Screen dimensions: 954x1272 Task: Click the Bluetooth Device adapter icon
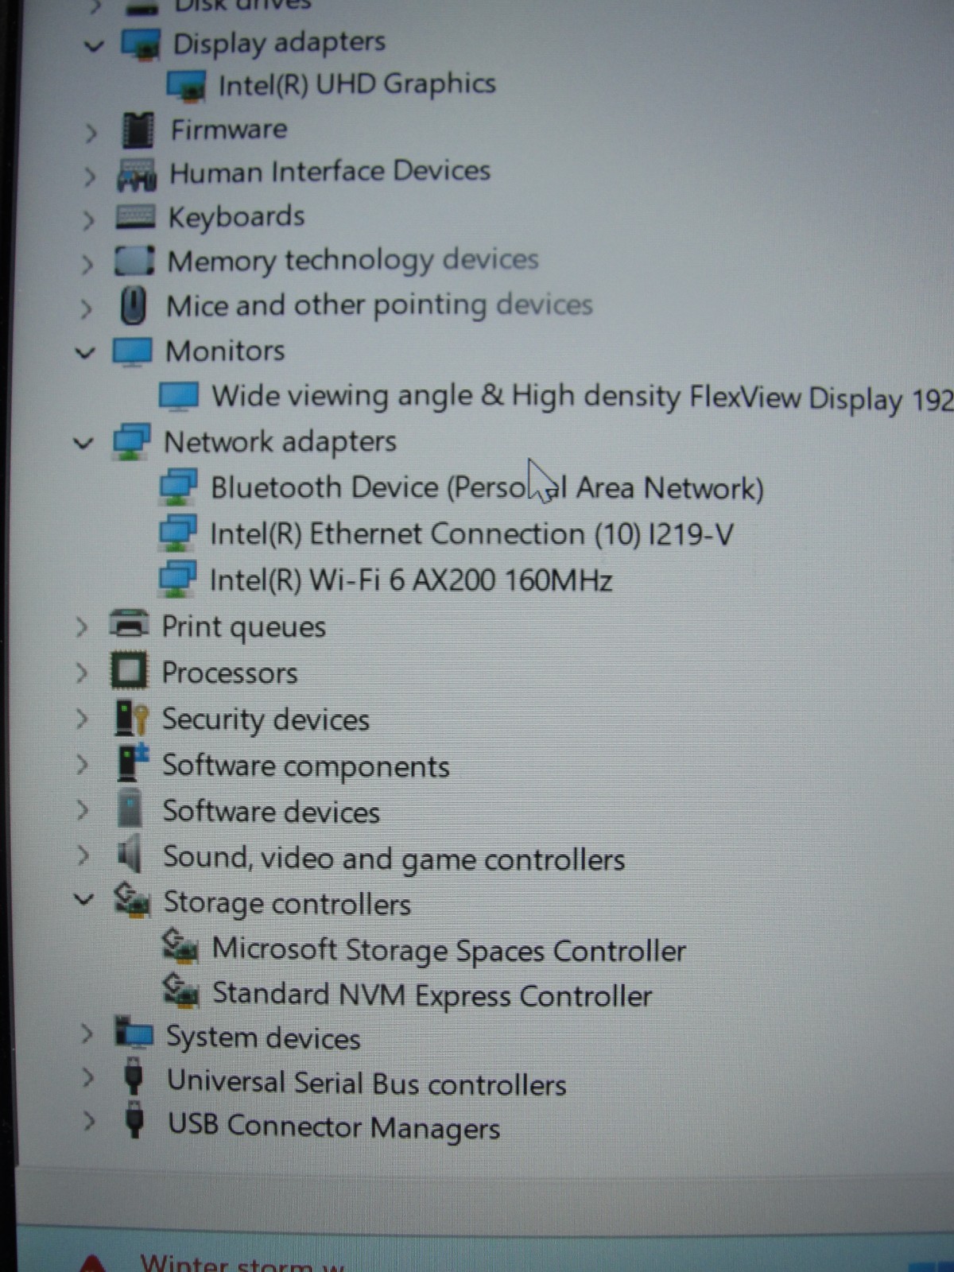[x=178, y=488]
